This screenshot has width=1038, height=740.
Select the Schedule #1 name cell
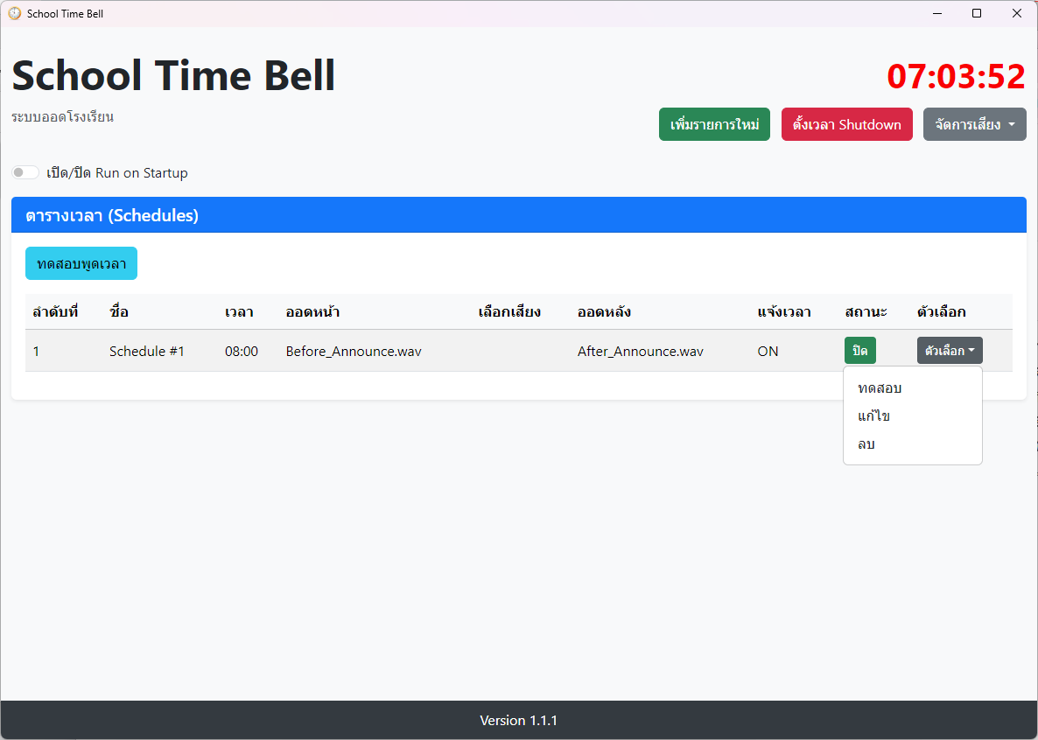coord(147,352)
